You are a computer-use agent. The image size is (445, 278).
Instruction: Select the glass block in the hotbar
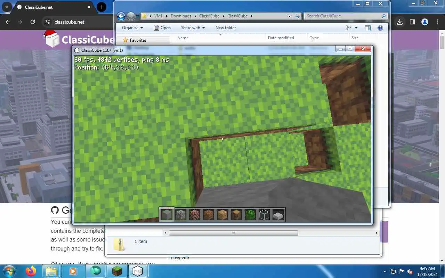(264, 215)
